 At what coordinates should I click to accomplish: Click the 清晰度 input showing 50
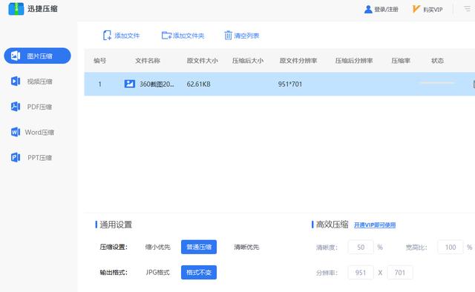tap(361, 248)
